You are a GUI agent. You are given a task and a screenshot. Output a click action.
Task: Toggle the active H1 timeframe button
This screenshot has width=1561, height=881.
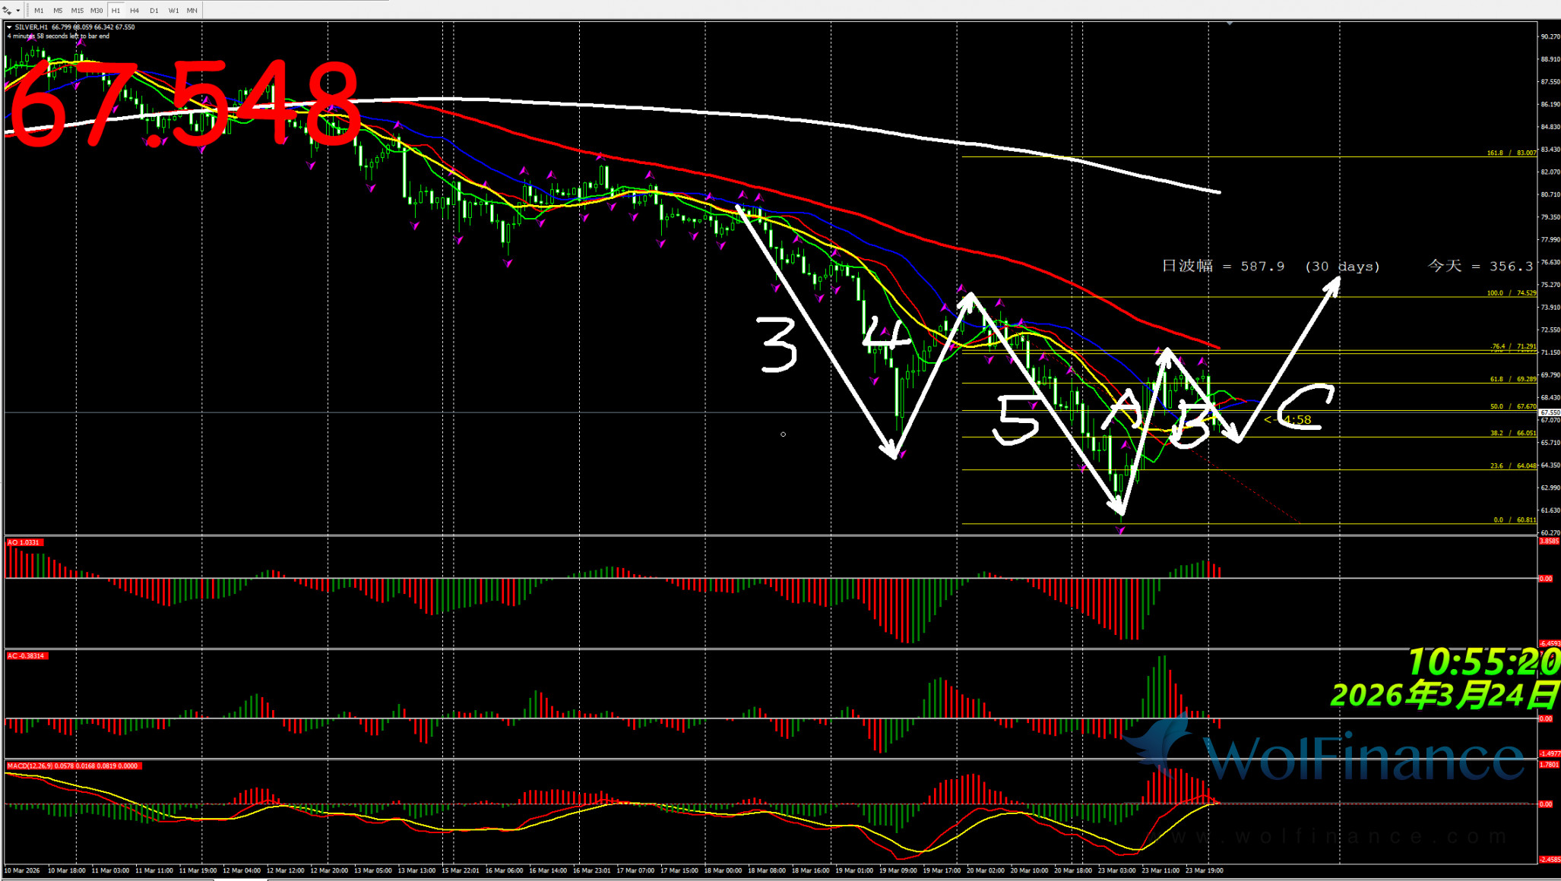[x=116, y=11]
